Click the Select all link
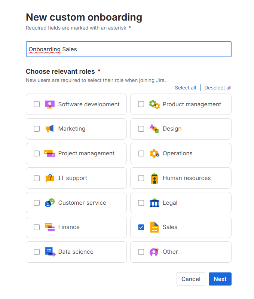This screenshot has height=299, width=254. pyautogui.click(x=185, y=88)
